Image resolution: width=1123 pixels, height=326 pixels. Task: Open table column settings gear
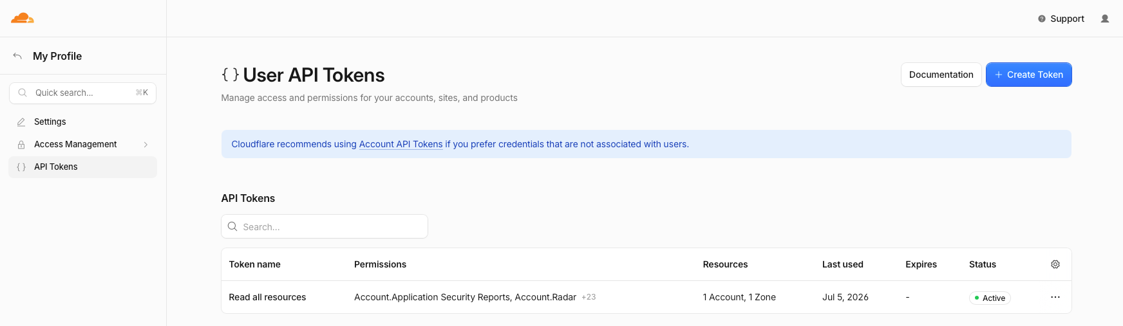point(1055,264)
